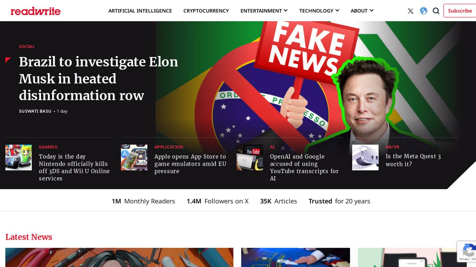Open the search magnifier icon
Image resolution: width=476 pixels, height=267 pixels.
[x=436, y=11]
